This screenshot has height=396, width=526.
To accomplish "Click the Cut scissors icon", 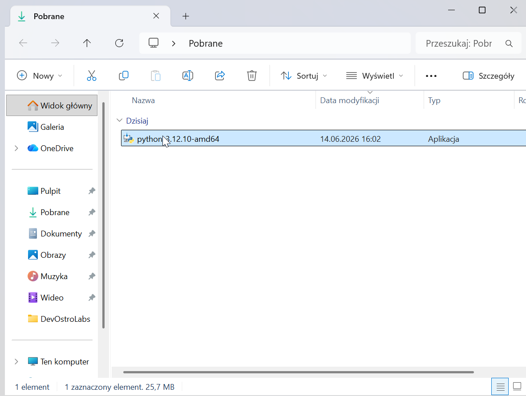I will (92, 76).
